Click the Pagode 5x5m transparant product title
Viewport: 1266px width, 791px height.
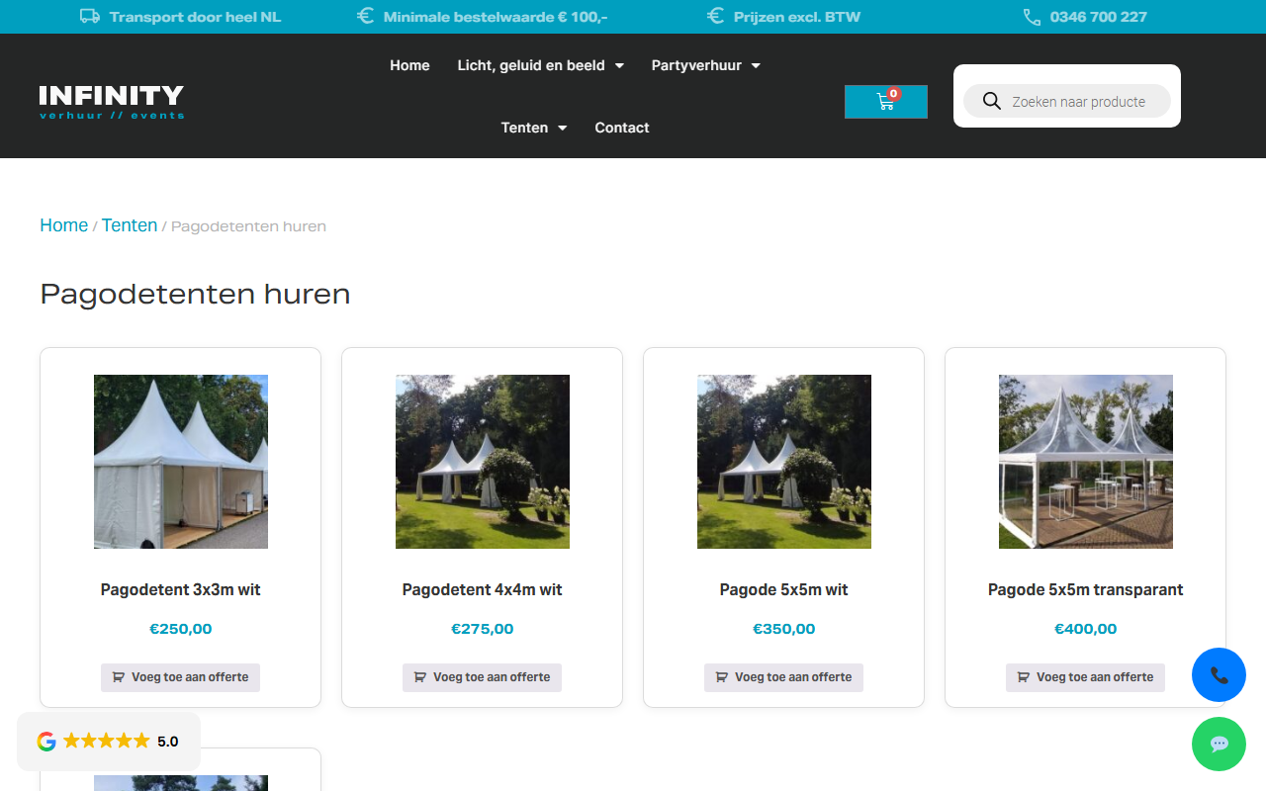pos(1086,590)
